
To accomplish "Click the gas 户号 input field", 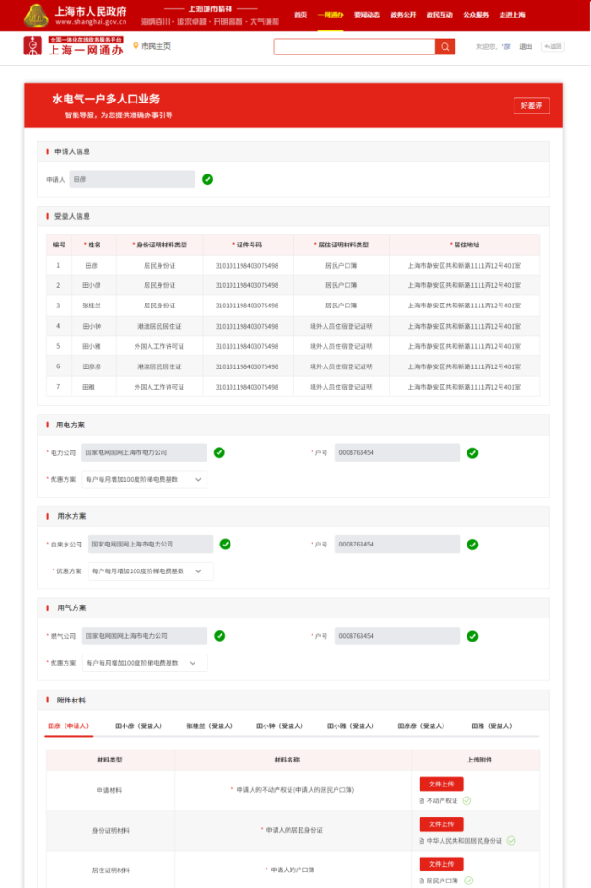I will (x=397, y=636).
